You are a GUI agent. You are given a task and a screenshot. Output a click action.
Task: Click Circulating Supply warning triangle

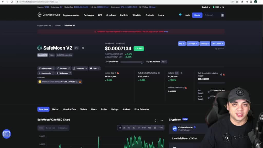click(224, 75)
